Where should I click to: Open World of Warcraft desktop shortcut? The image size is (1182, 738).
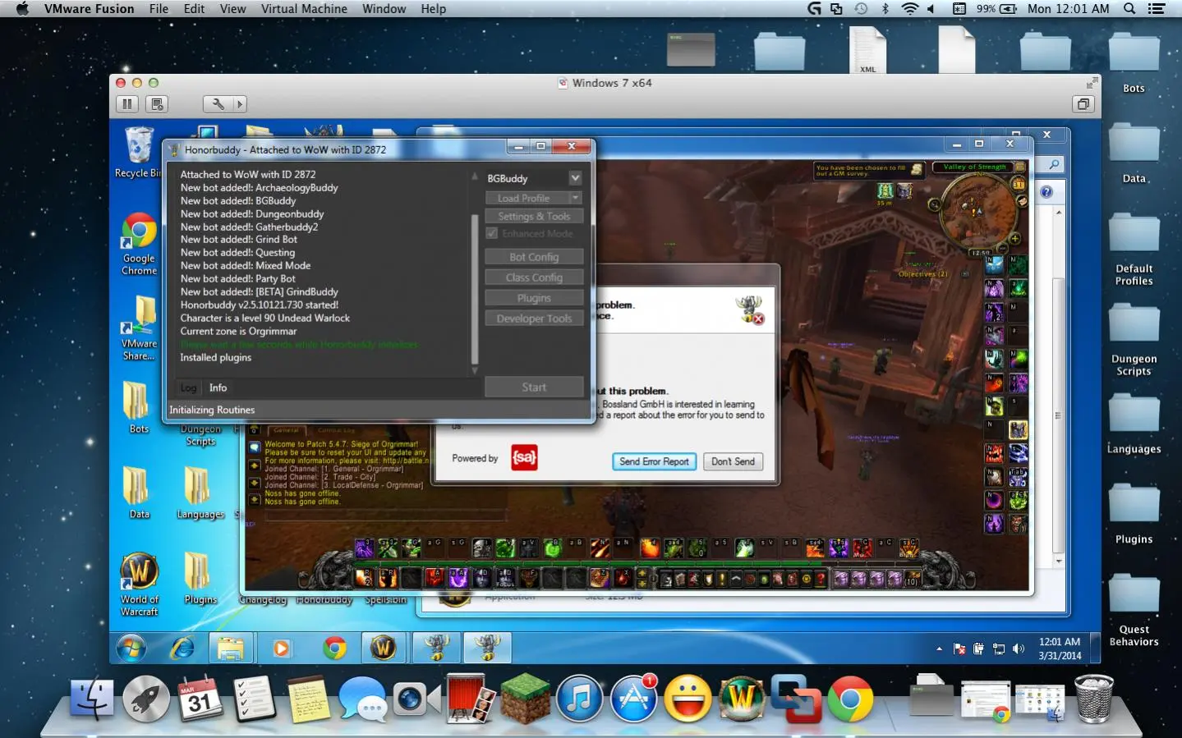click(139, 584)
